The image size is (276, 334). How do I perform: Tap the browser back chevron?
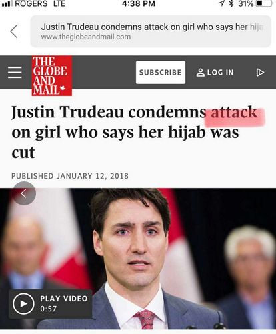(x=14, y=31)
